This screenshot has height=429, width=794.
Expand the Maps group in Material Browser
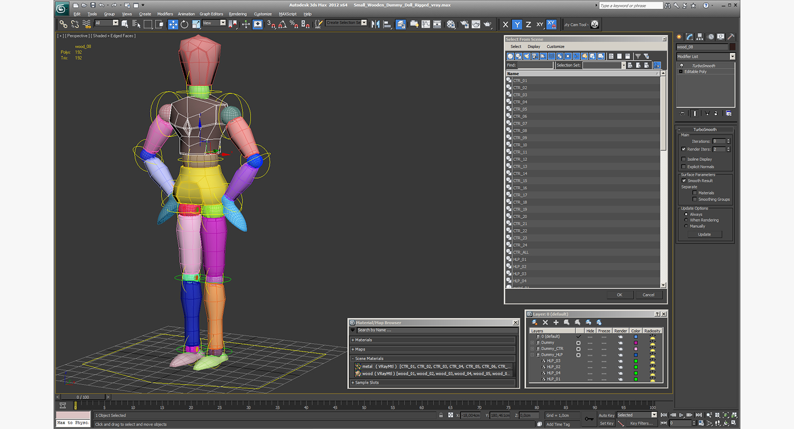click(433, 349)
